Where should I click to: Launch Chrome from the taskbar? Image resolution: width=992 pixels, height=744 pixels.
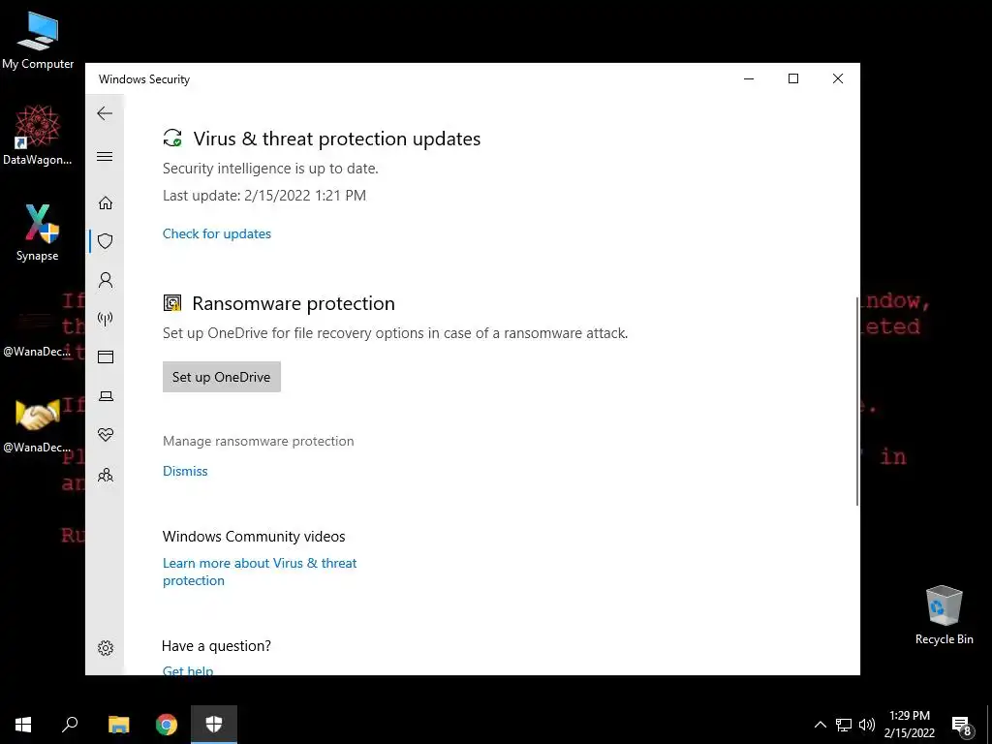pyautogui.click(x=167, y=725)
